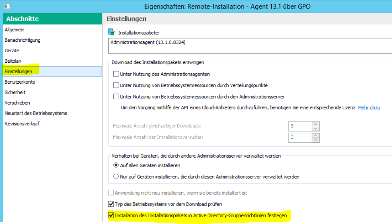Click the Installationsversuche value field
Viewport: 392px width, 224px height.
coord(300,138)
